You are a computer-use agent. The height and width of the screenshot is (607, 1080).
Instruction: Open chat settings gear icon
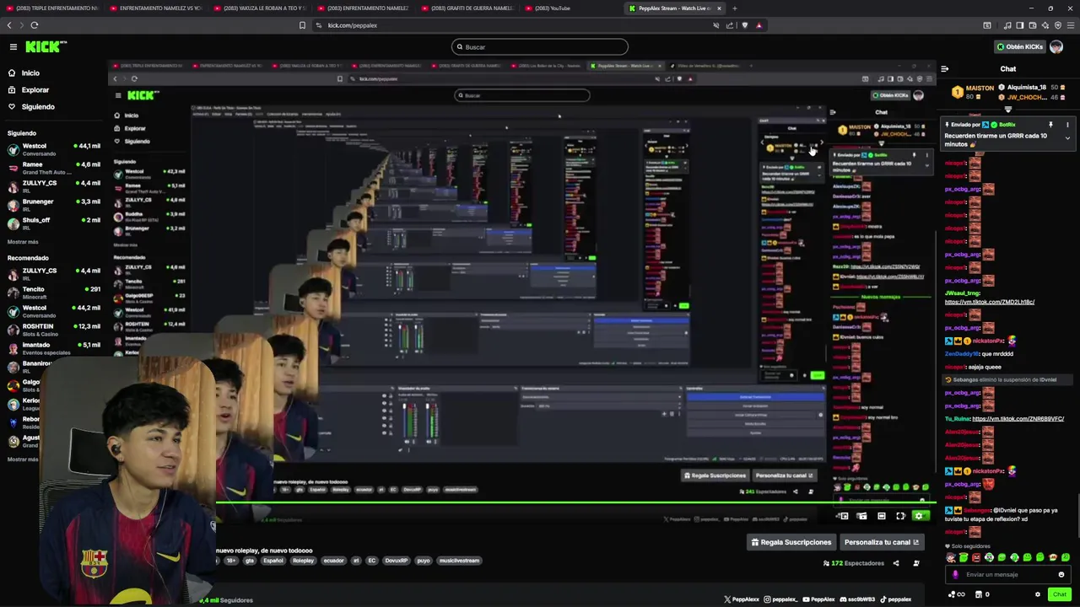[1038, 594]
